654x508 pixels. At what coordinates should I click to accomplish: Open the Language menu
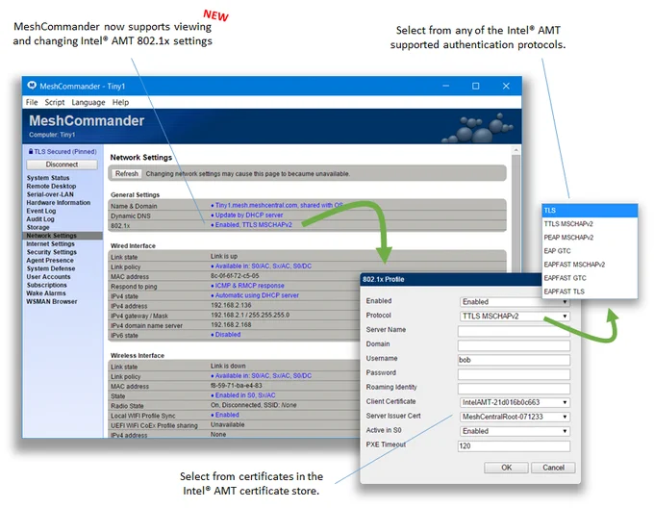(x=88, y=102)
